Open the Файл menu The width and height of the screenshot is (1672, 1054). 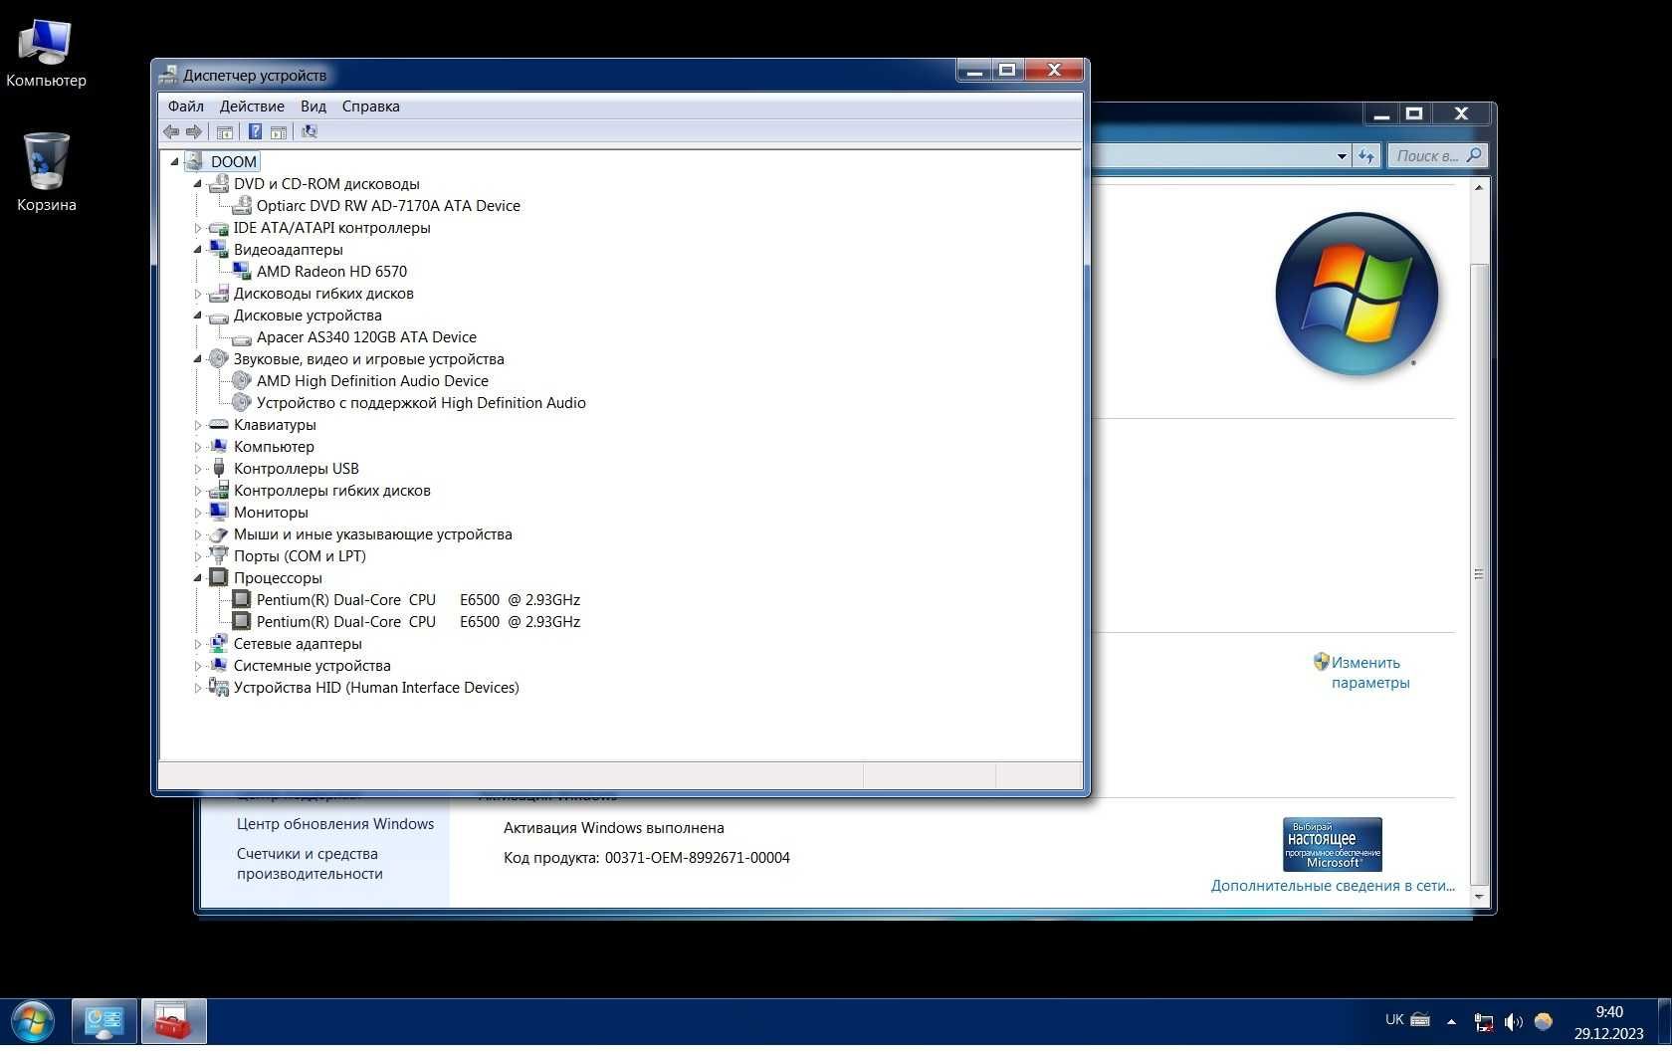(x=185, y=106)
